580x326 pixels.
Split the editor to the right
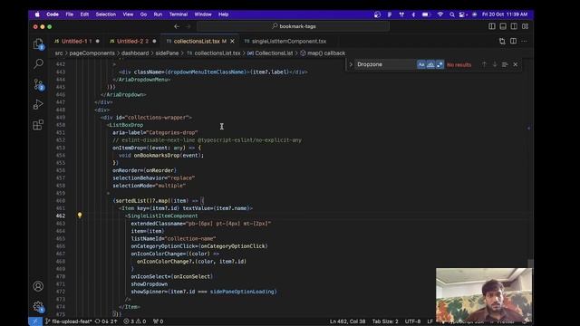pos(514,41)
